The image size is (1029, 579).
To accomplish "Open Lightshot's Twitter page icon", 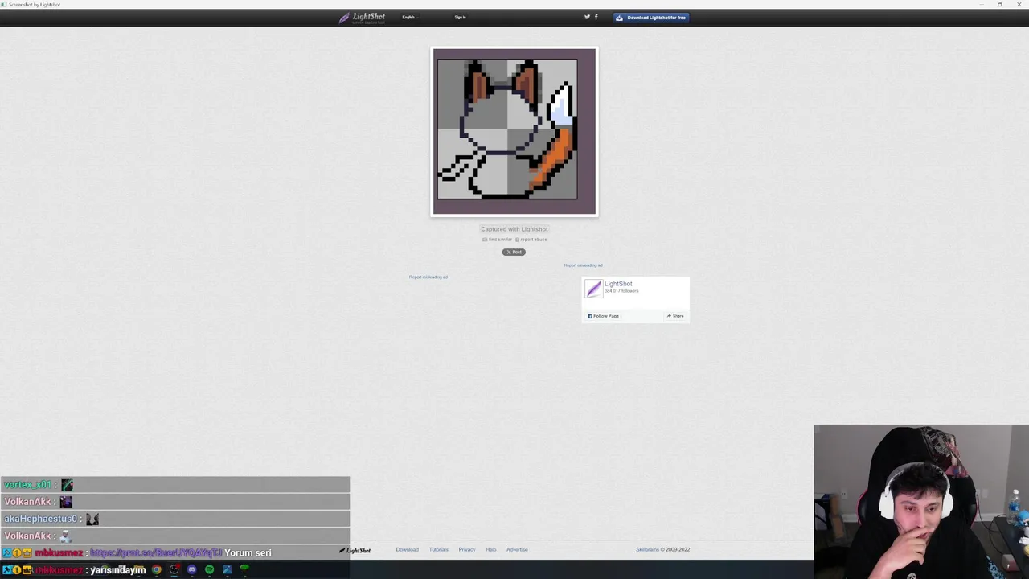I will coord(587,17).
